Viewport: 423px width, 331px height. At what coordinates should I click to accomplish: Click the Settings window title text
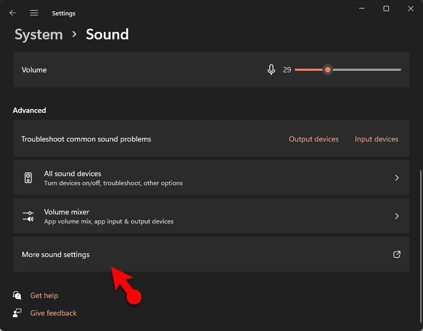pos(64,13)
